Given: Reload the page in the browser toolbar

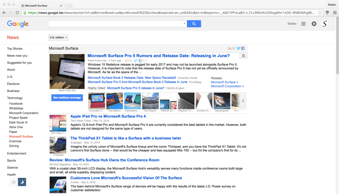Looking at the screenshot, I should coord(17,13).
